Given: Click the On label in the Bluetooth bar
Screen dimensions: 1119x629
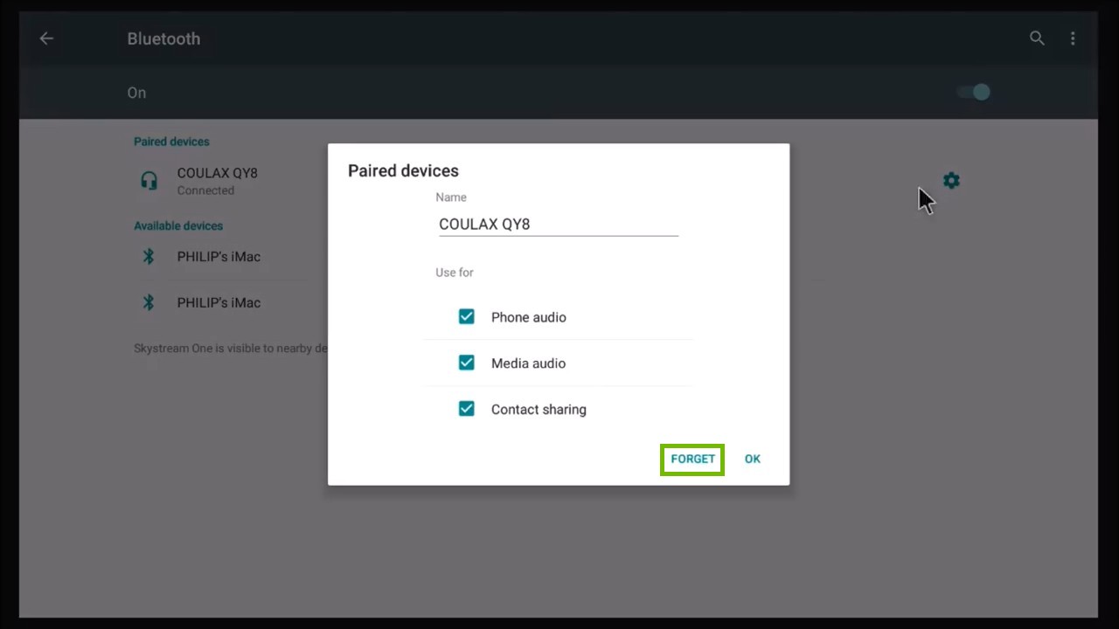Looking at the screenshot, I should (136, 93).
